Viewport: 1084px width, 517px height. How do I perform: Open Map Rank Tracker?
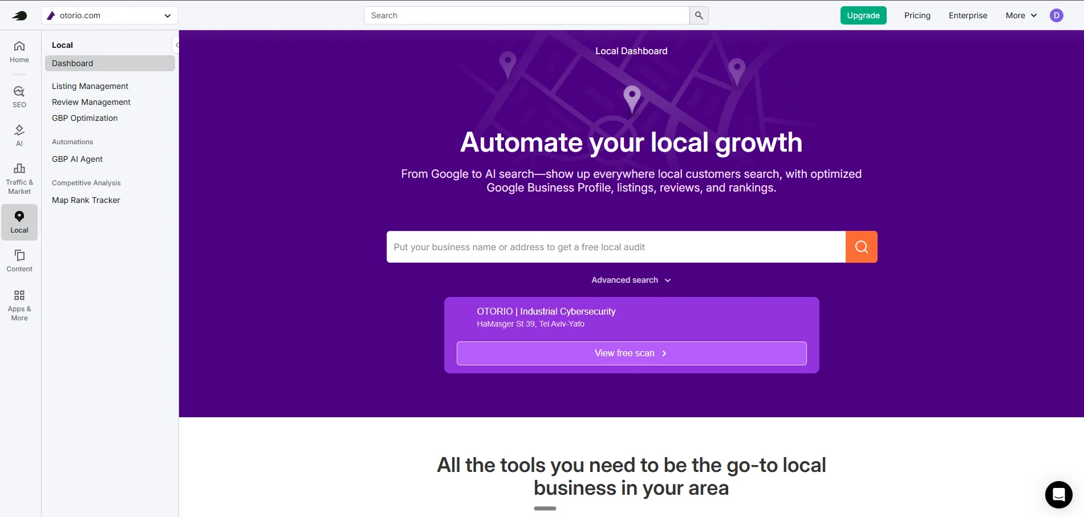86,200
